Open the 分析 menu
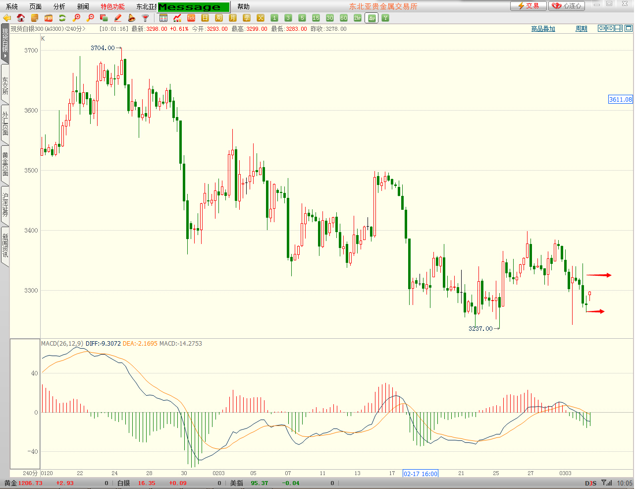 point(59,6)
